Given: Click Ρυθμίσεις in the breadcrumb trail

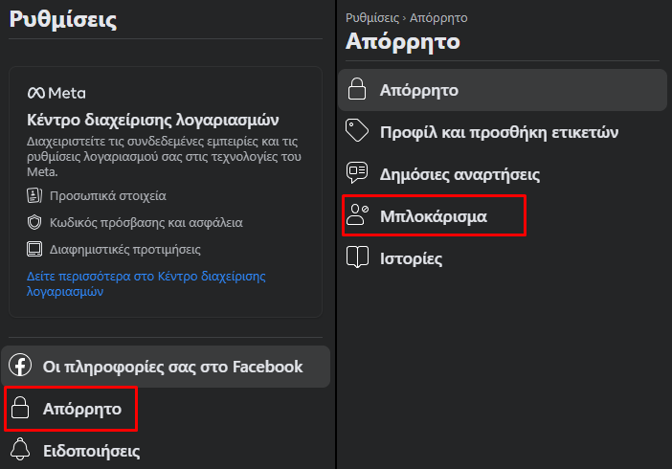Looking at the screenshot, I should 372,18.
